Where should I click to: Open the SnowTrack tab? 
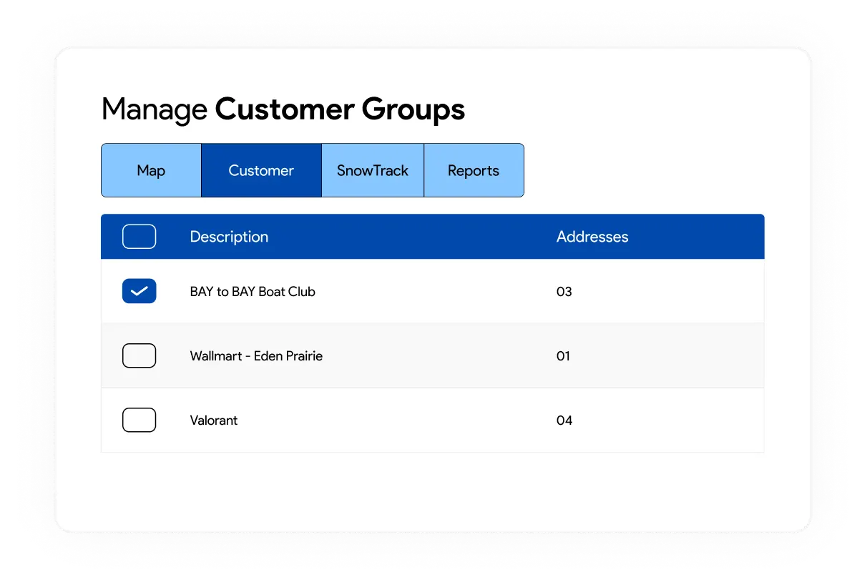[373, 170]
